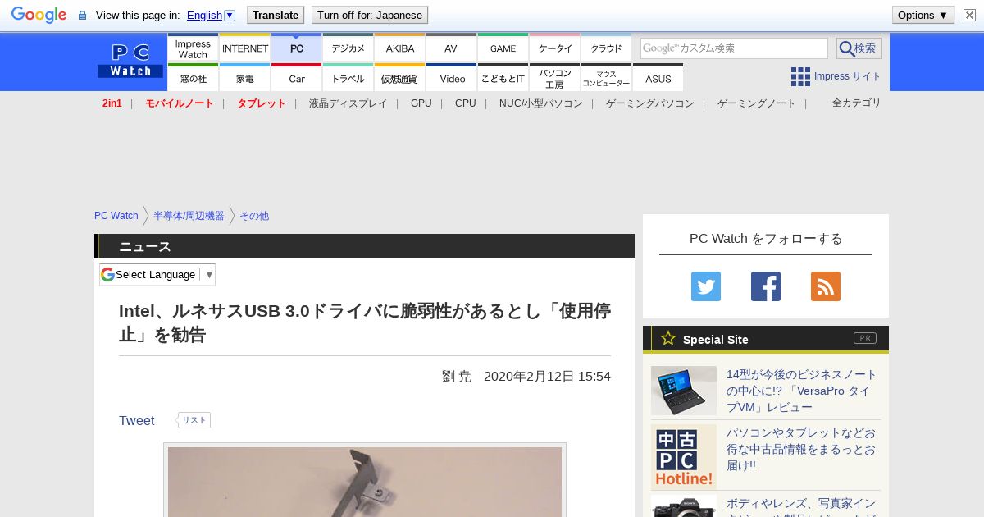The image size is (984, 517).
Task: Open the 全カテゴリ link
Action: coord(856,103)
